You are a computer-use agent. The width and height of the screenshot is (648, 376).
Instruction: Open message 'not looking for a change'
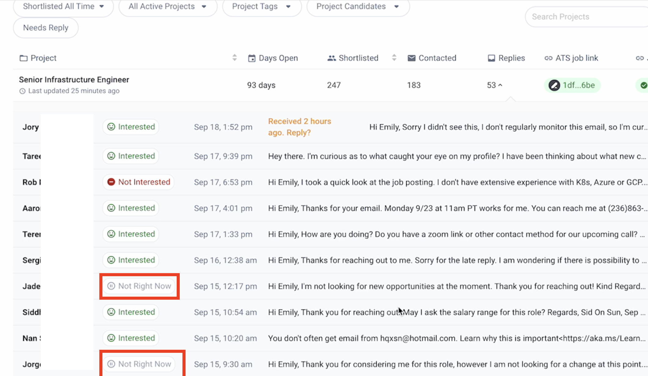(458, 364)
